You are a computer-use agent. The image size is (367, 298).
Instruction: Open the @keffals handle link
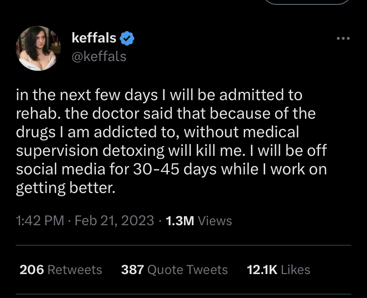point(99,57)
